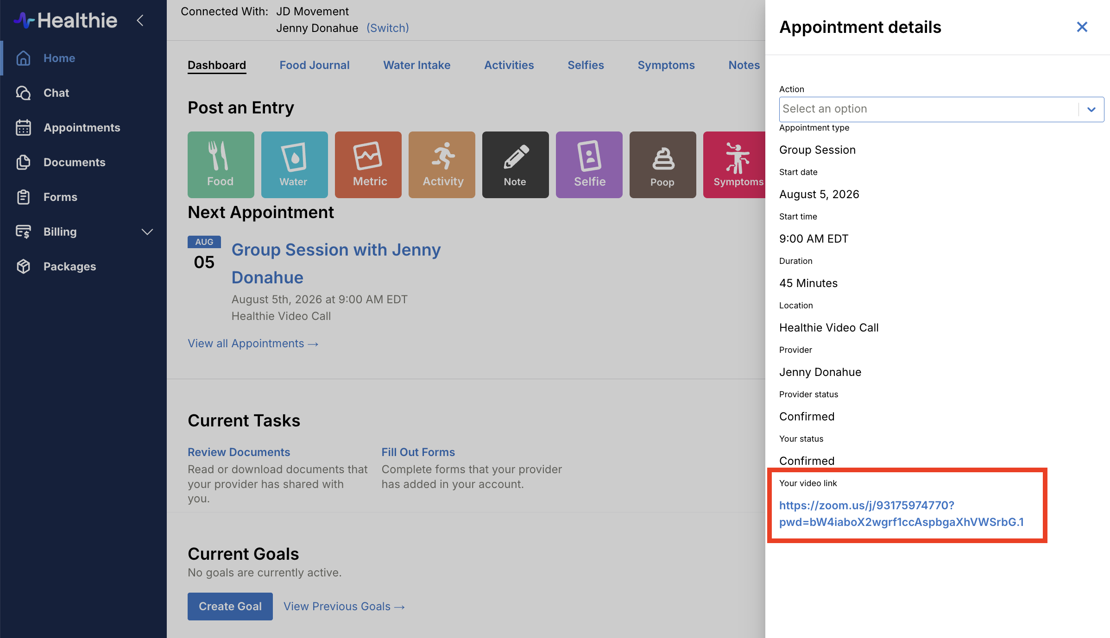1110x638 pixels.
Task: Collapse the sidebar with the back chevron
Action: click(x=140, y=20)
